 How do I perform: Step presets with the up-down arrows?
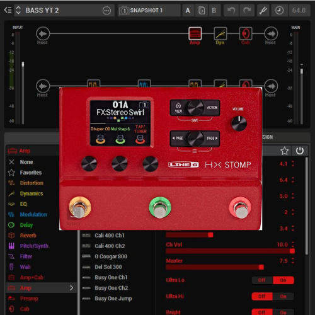pyautogui.click(x=18, y=10)
